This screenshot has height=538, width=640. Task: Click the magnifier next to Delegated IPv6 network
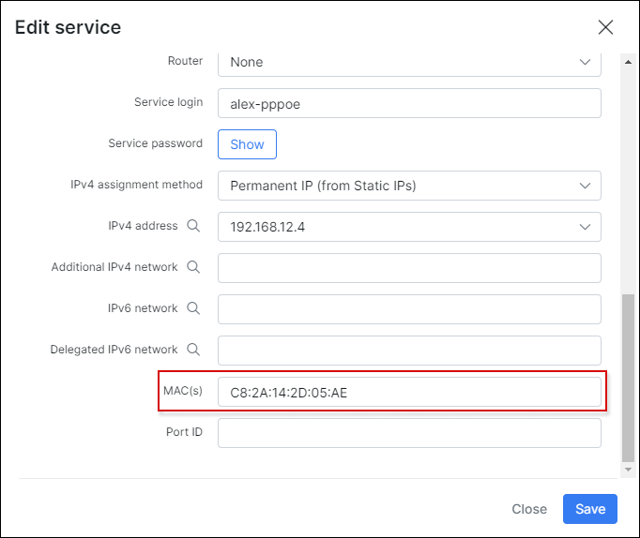point(193,350)
